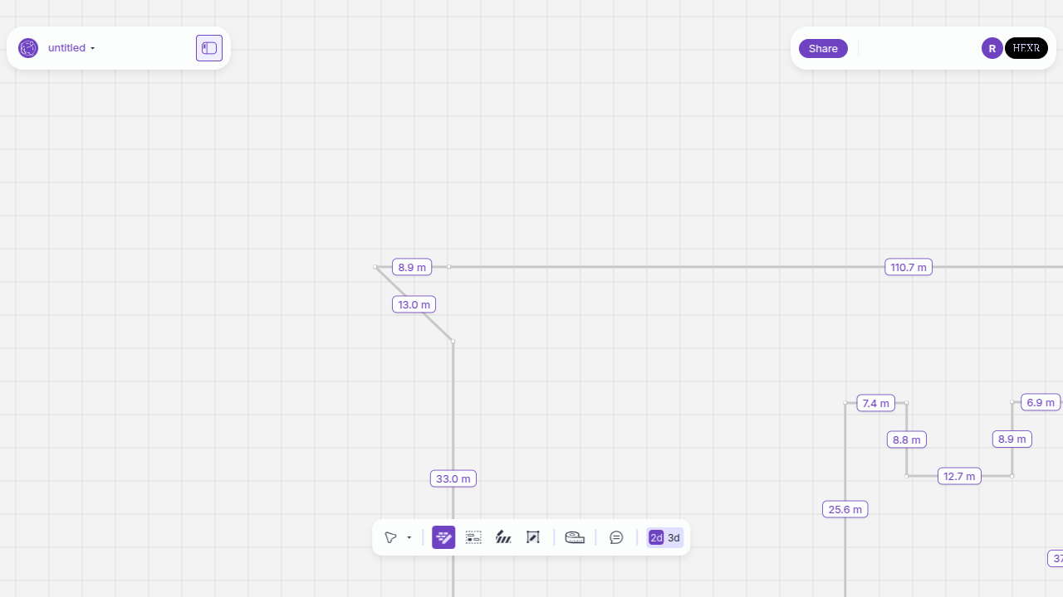This screenshot has width=1063, height=597.
Task: Select the 33.0 m wall measurement
Action: click(x=453, y=478)
